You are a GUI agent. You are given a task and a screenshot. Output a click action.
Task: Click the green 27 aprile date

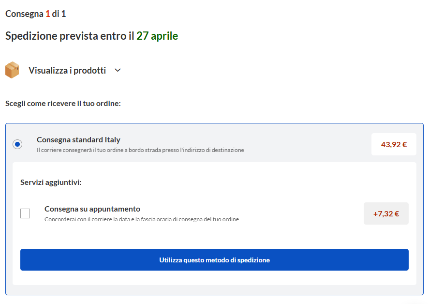(157, 36)
